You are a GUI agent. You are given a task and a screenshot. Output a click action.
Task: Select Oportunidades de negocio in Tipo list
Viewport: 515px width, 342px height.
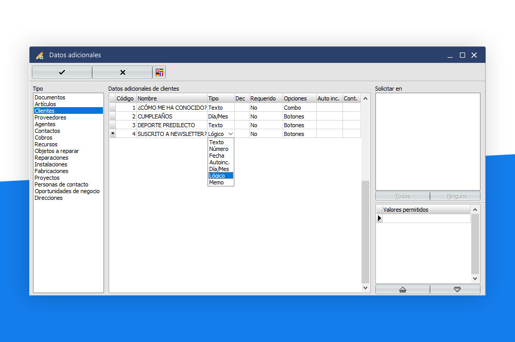pos(67,191)
